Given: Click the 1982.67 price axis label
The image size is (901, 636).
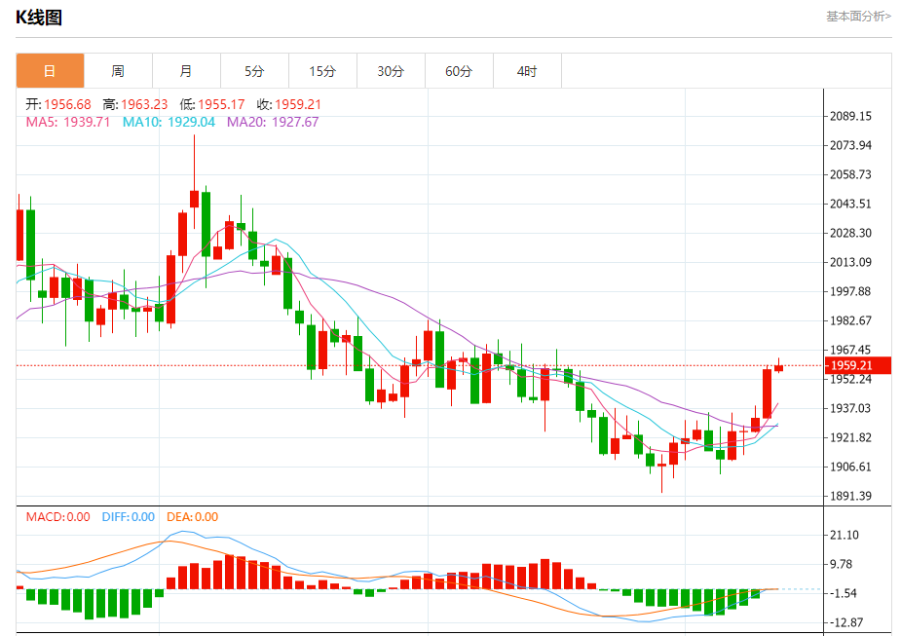Looking at the screenshot, I should tap(850, 321).
